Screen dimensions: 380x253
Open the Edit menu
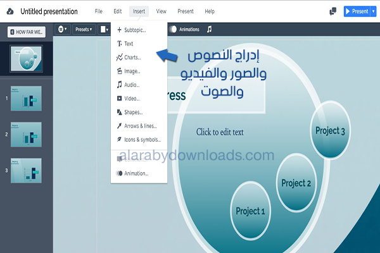click(118, 11)
